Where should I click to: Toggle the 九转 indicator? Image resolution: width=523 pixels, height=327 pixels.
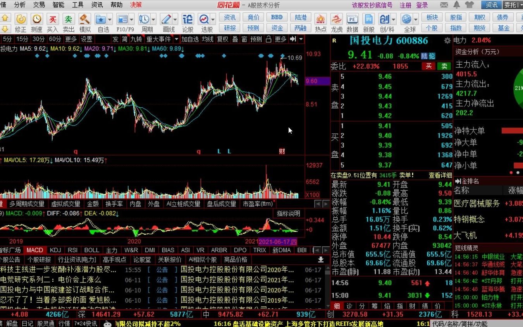point(136,39)
